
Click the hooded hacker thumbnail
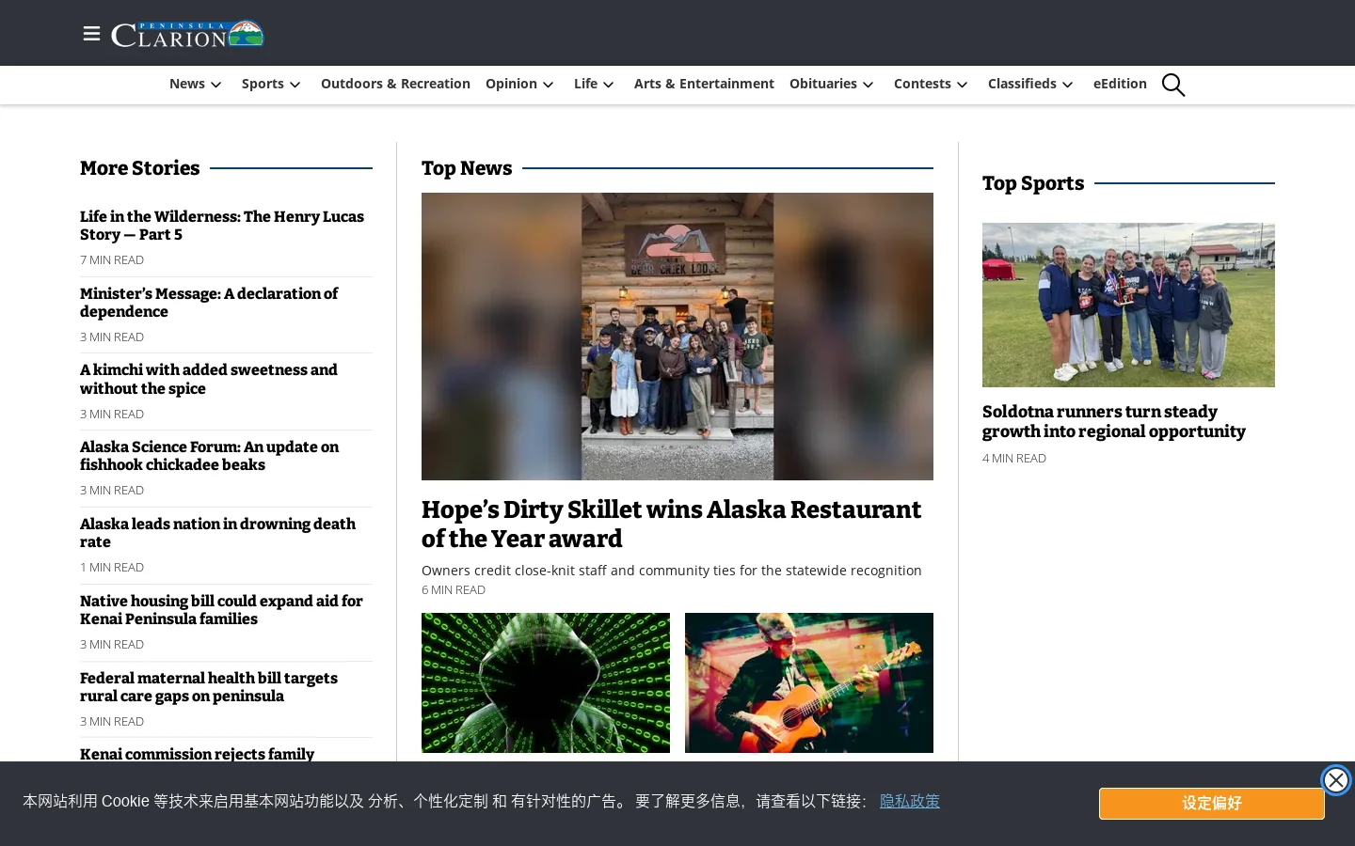point(546,682)
